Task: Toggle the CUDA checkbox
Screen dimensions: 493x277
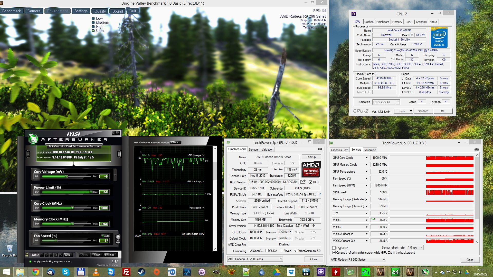Action: [x=267, y=251]
